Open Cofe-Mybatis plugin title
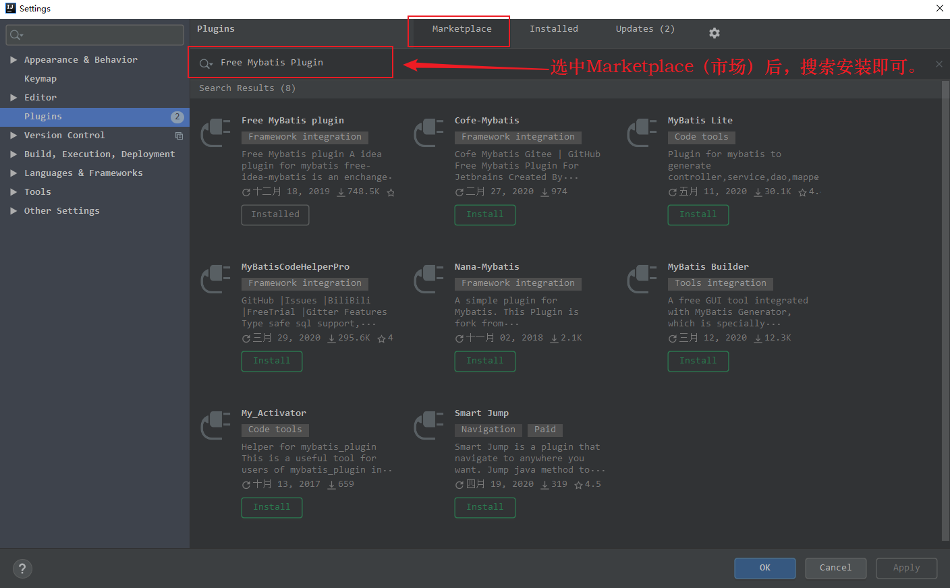 pos(486,121)
